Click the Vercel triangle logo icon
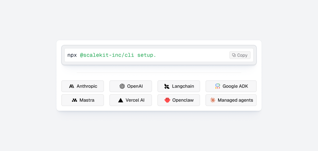This screenshot has height=151, width=318. click(x=121, y=100)
